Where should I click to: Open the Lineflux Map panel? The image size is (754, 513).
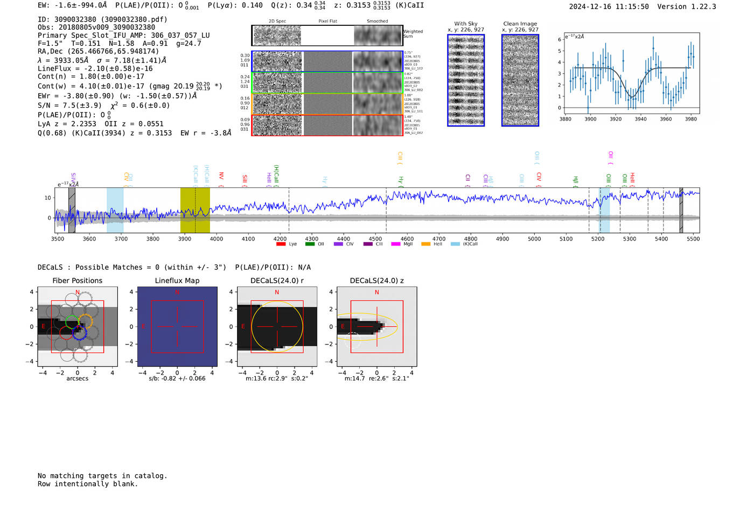click(x=177, y=326)
